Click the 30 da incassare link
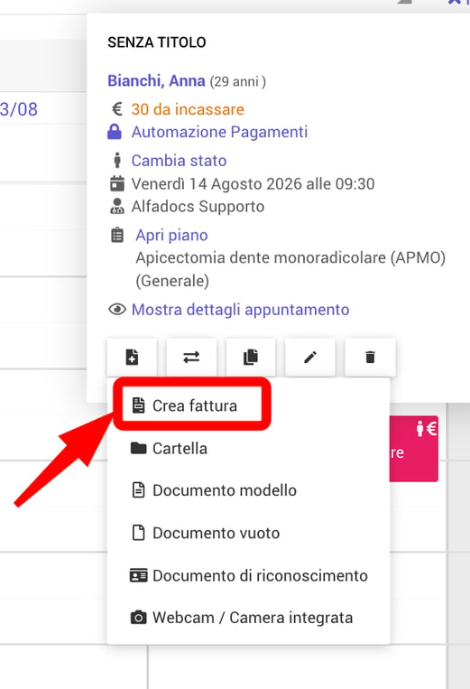The width and height of the screenshot is (470, 689). 188,109
